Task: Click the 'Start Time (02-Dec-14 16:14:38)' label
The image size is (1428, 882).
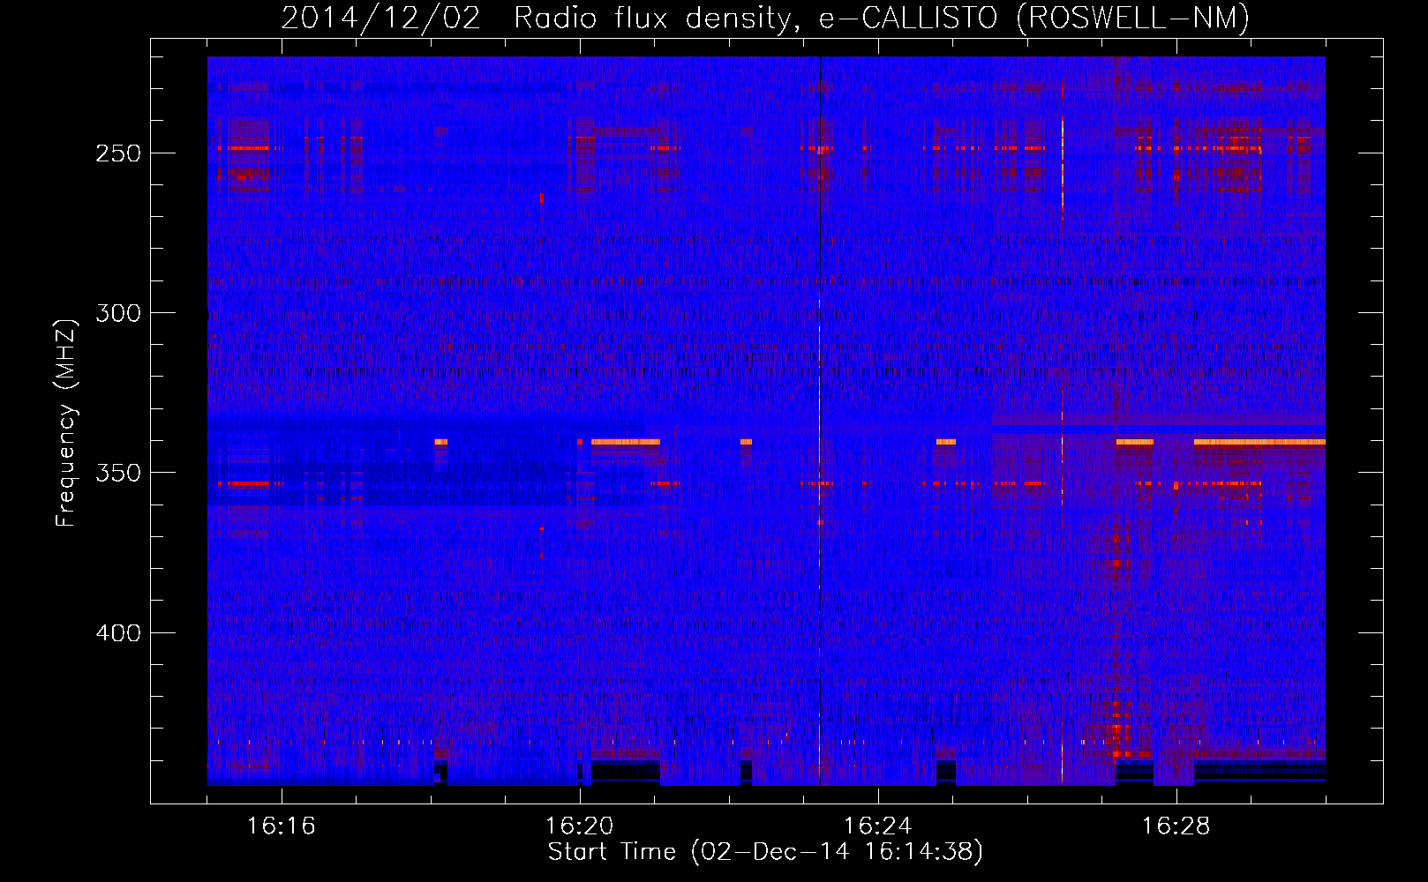Action: click(765, 852)
